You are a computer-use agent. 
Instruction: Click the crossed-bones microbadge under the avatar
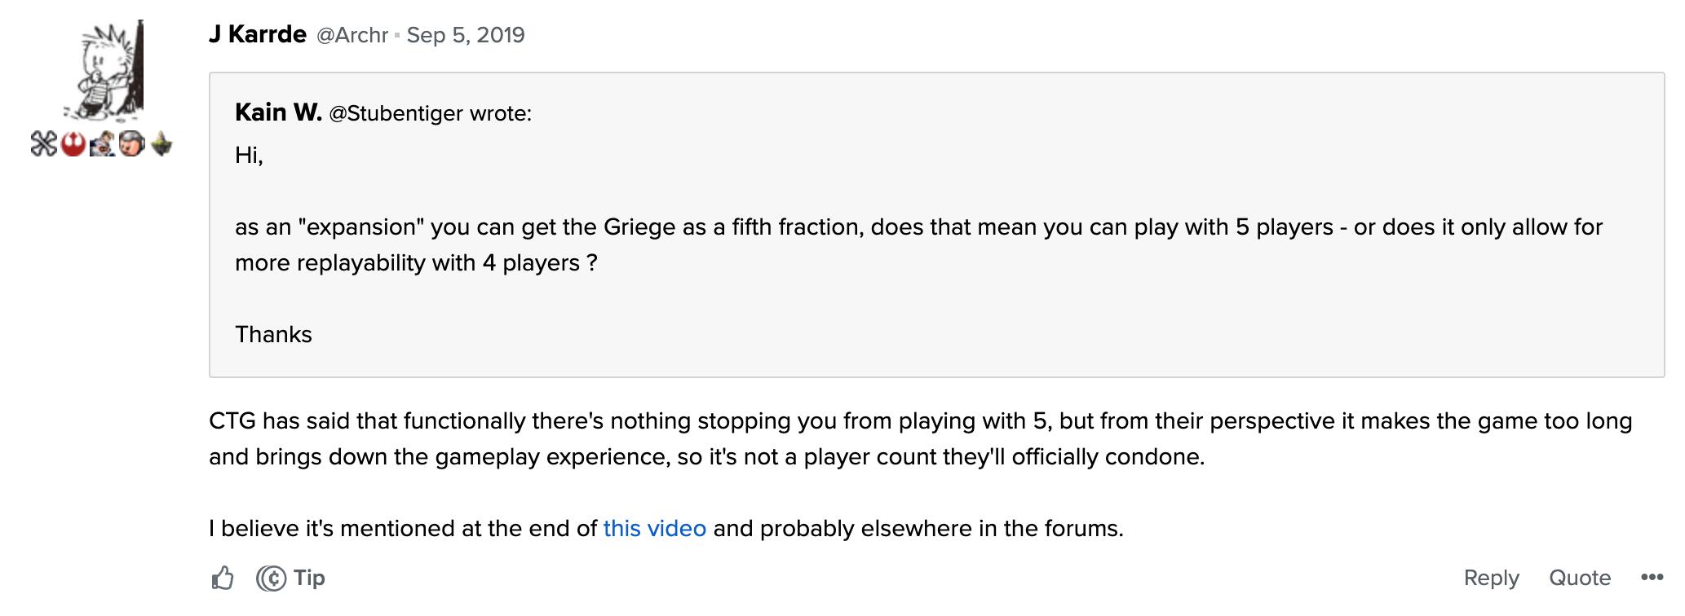(44, 144)
